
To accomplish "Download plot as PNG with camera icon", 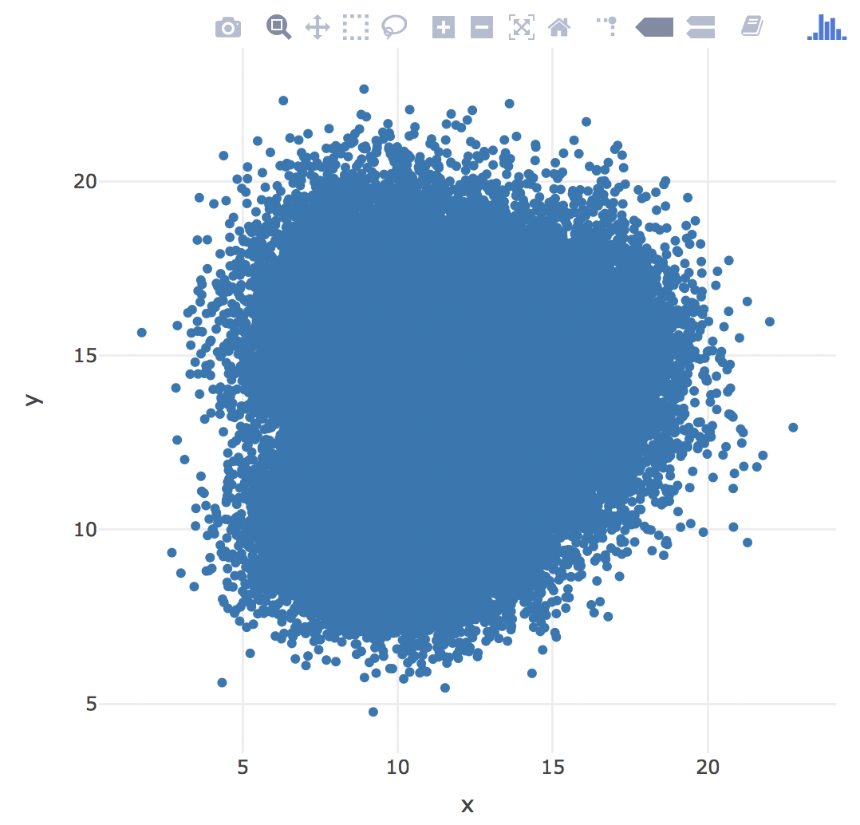I will (x=227, y=28).
